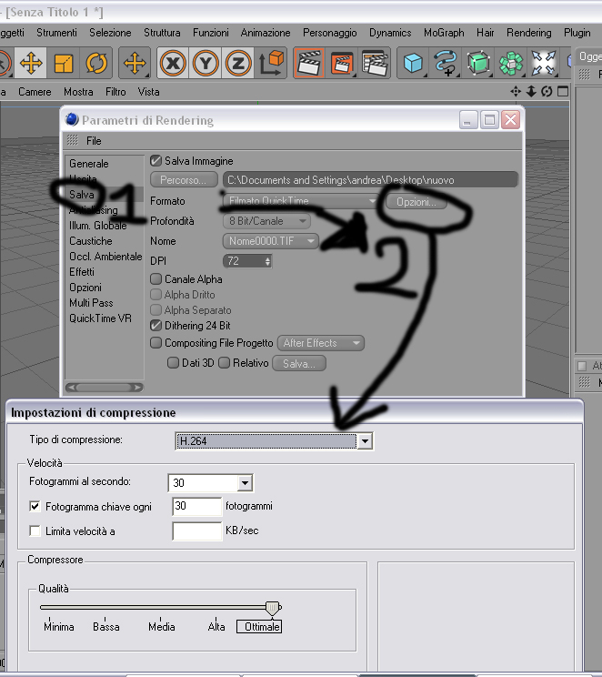Select Multi Pass in the settings list
The width and height of the screenshot is (602, 677).
[x=91, y=303]
